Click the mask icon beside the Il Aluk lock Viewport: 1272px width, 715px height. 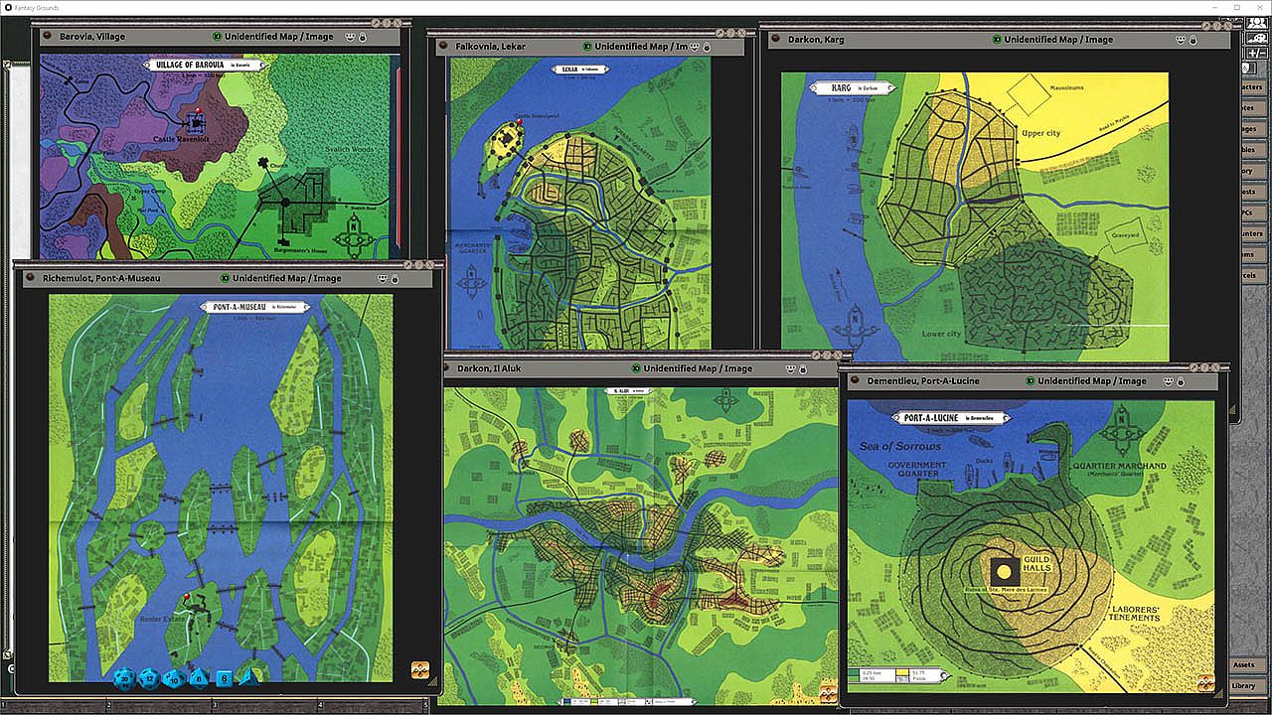(792, 368)
